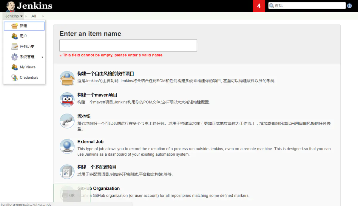Image resolution: width=358 pixels, height=206 pixels.
Task: Click the 新建 package icon
Action: coord(15,26)
